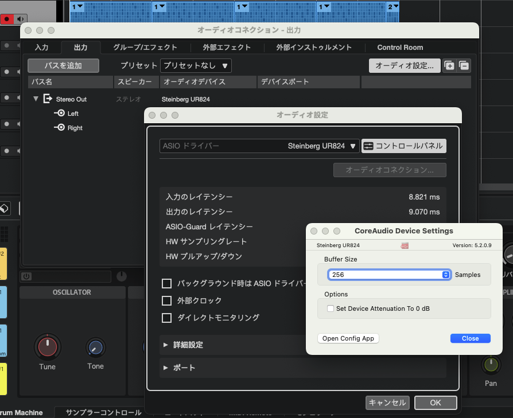Check Set Device Attenuation To 0 dB
The image size is (513, 418).
click(x=330, y=308)
